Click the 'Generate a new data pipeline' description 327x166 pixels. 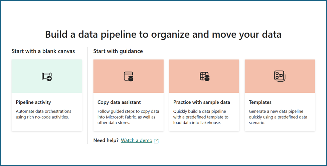click(278, 117)
